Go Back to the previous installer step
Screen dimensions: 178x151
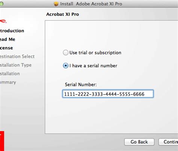click(x=139, y=142)
